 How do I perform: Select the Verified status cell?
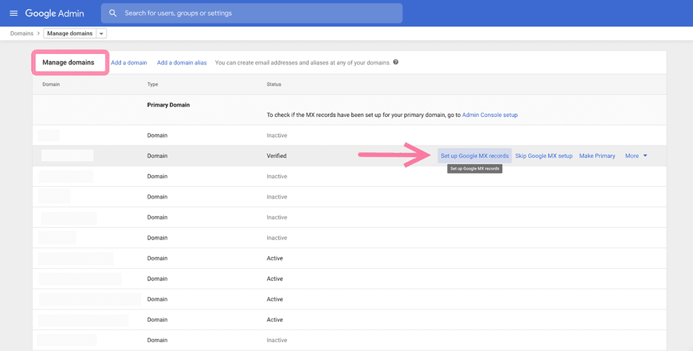(276, 156)
